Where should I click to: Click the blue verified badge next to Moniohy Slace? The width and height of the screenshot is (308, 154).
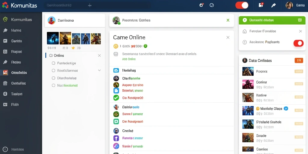click(286, 108)
